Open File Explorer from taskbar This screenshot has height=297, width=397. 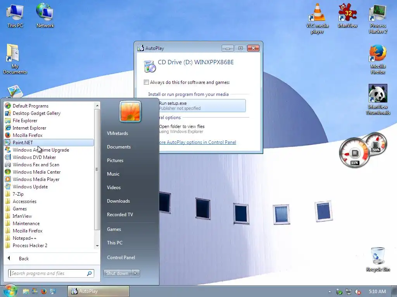(26, 291)
